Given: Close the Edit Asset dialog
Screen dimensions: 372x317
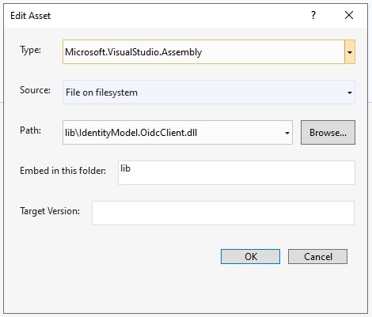Looking at the screenshot, I should coord(349,15).
